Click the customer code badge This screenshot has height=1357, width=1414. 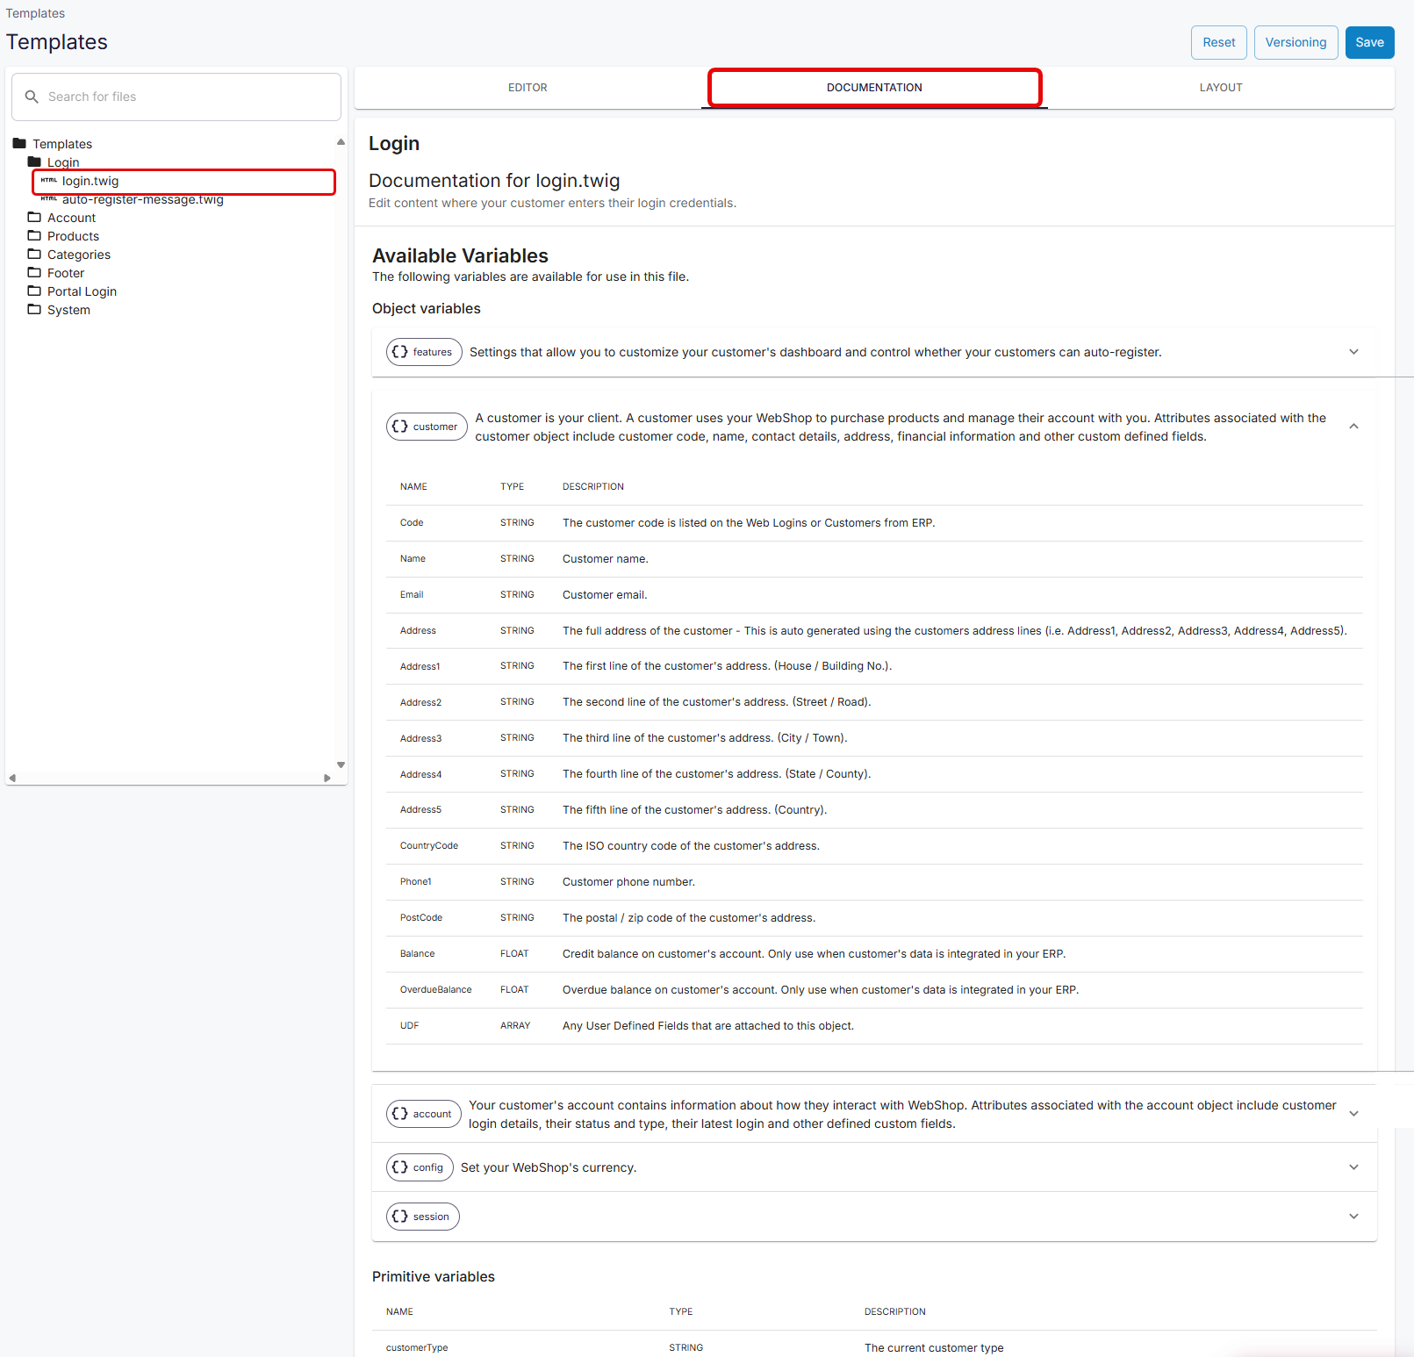point(427,427)
